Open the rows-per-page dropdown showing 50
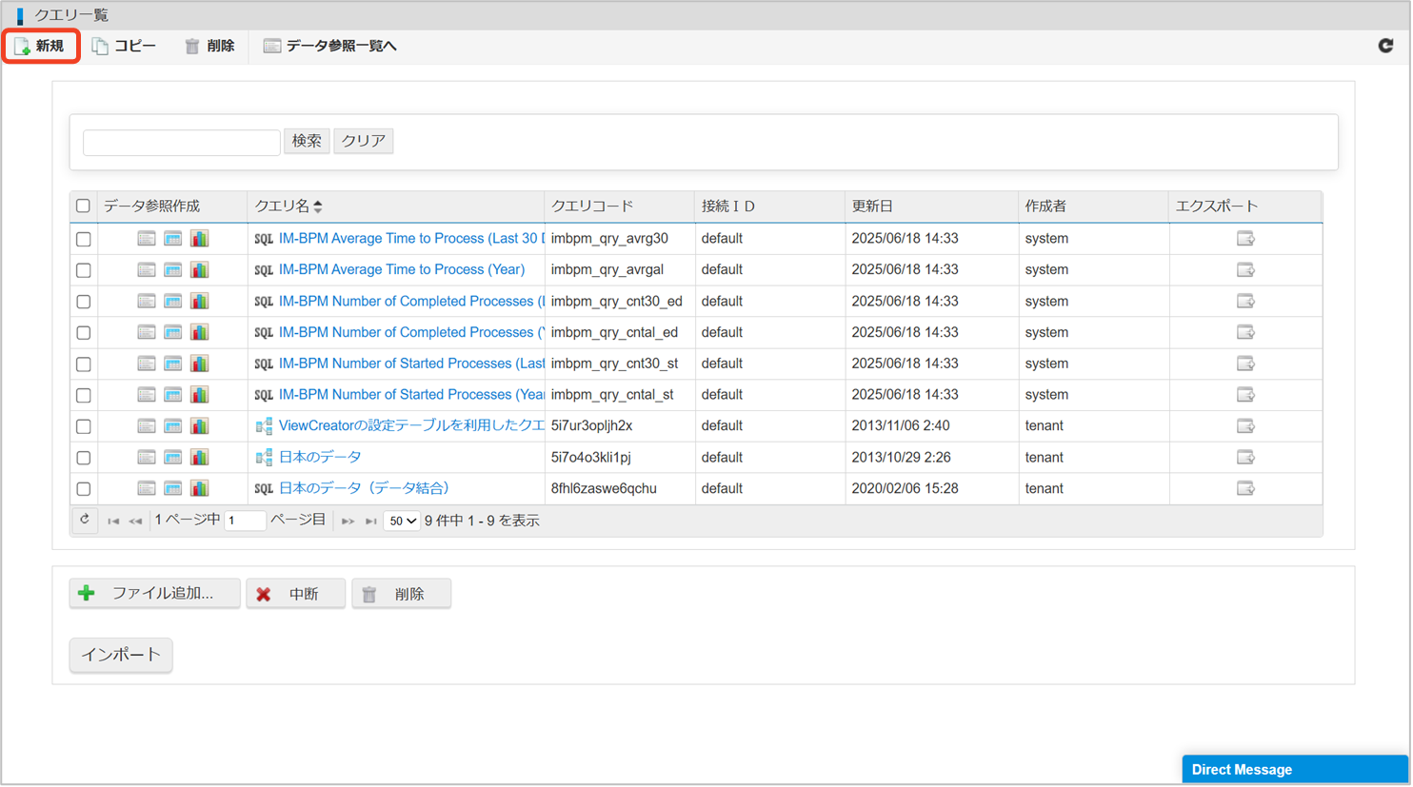The height and width of the screenshot is (787, 1413). (x=402, y=521)
